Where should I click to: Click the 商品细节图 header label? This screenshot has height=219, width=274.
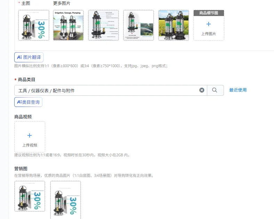coord(209,13)
